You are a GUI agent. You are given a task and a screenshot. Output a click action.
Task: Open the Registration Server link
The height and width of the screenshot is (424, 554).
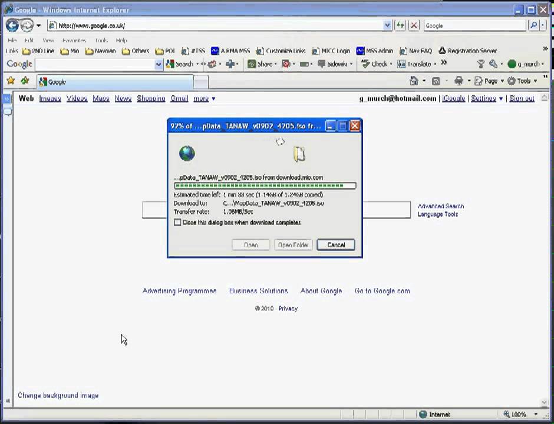467,51
